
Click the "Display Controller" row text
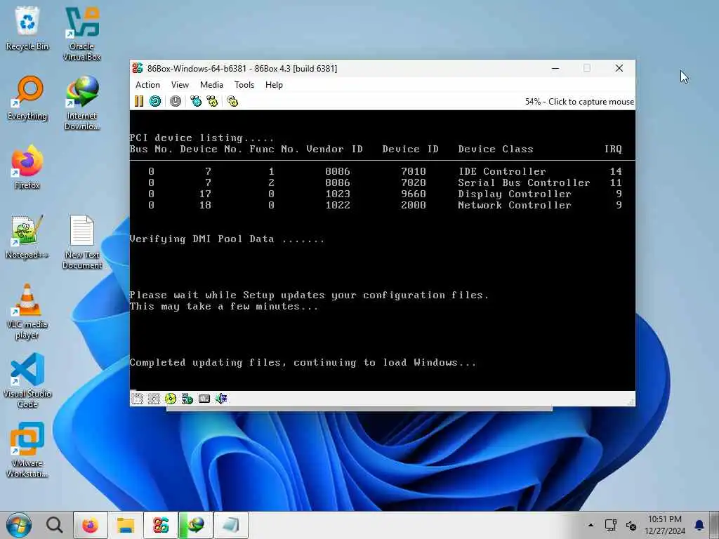click(x=515, y=194)
